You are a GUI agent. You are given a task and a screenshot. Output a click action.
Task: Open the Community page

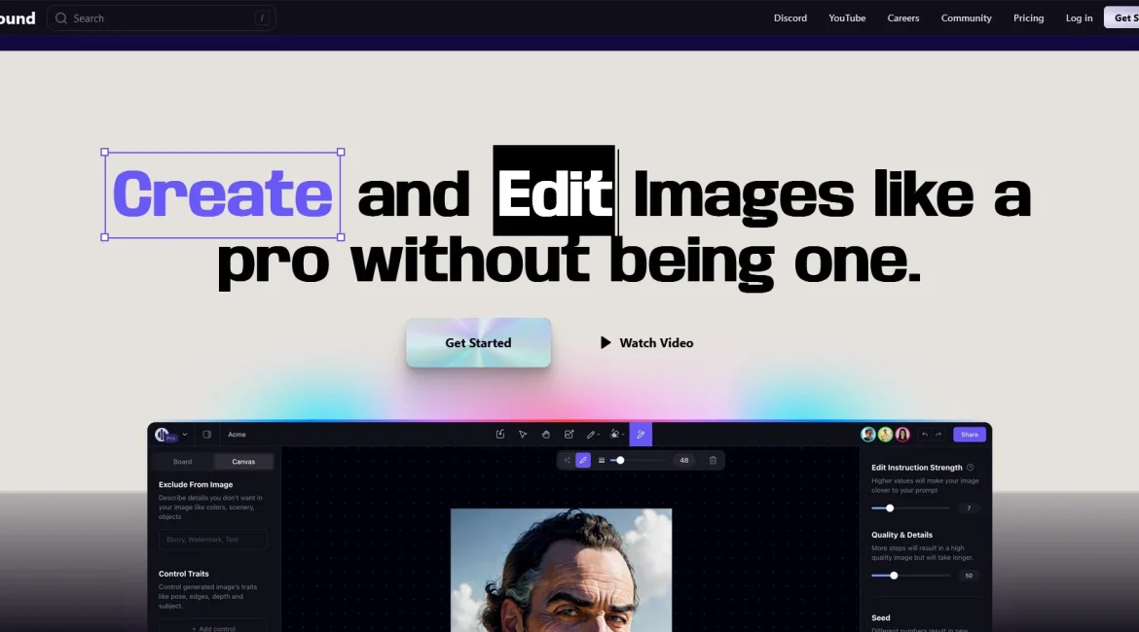[966, 18]
